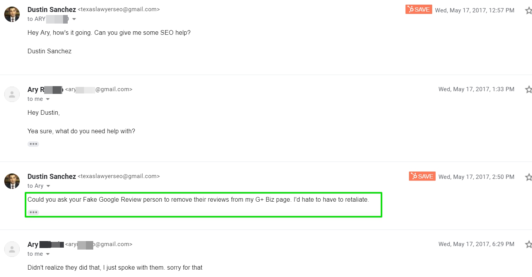Star the 12:57 PM message from Dustin
This screenshot has width=532, height=277.
tap(529, 11)
